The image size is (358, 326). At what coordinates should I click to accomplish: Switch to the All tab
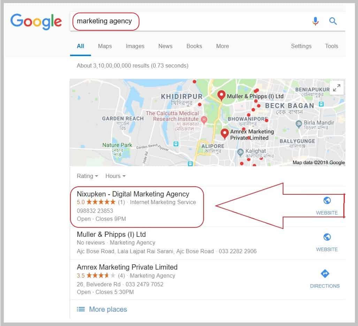pyautogui.click(x=81, y=46)
